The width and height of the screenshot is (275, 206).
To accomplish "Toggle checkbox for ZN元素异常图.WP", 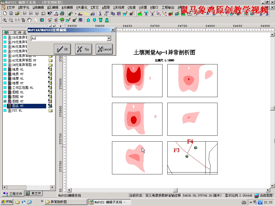I will tap(5, 65).
